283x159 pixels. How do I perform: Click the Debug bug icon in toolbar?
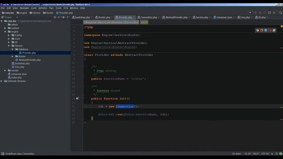tap(260, 13)
